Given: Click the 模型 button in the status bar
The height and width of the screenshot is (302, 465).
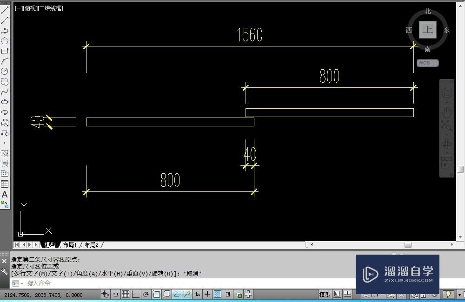Looking at the screenshot, I should click(325, 294).
